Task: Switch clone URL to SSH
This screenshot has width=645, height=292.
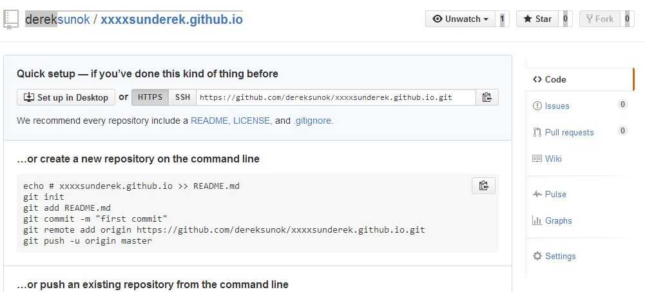Action: click(x=182, y=97)
